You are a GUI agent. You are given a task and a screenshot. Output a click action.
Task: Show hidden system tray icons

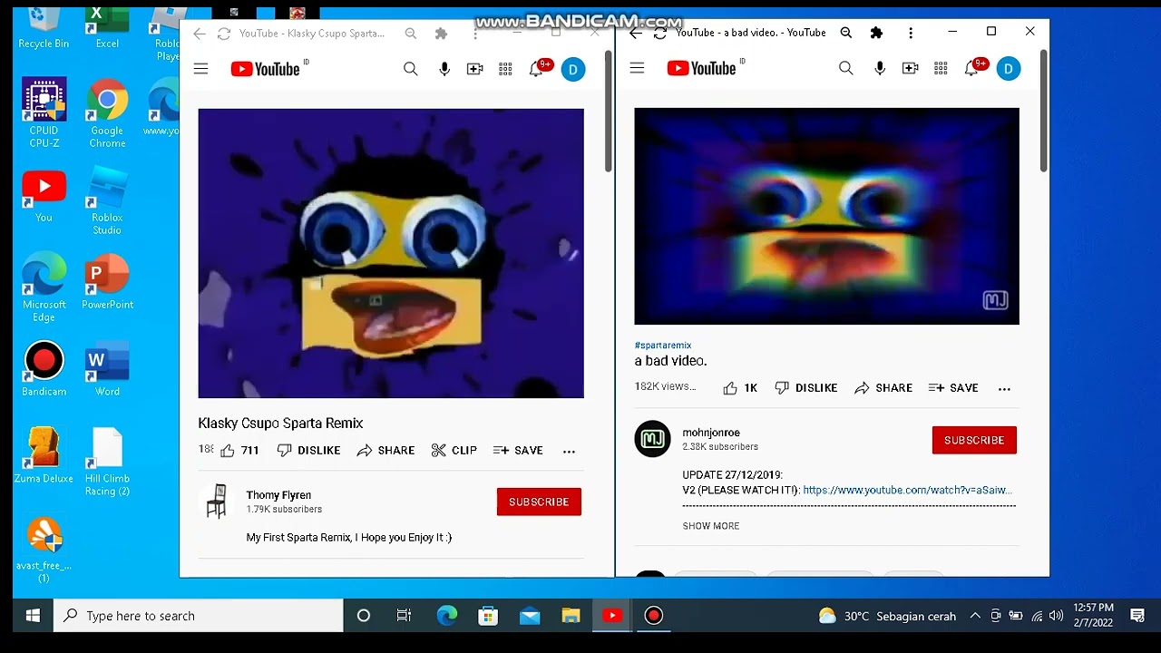(975, 616)
